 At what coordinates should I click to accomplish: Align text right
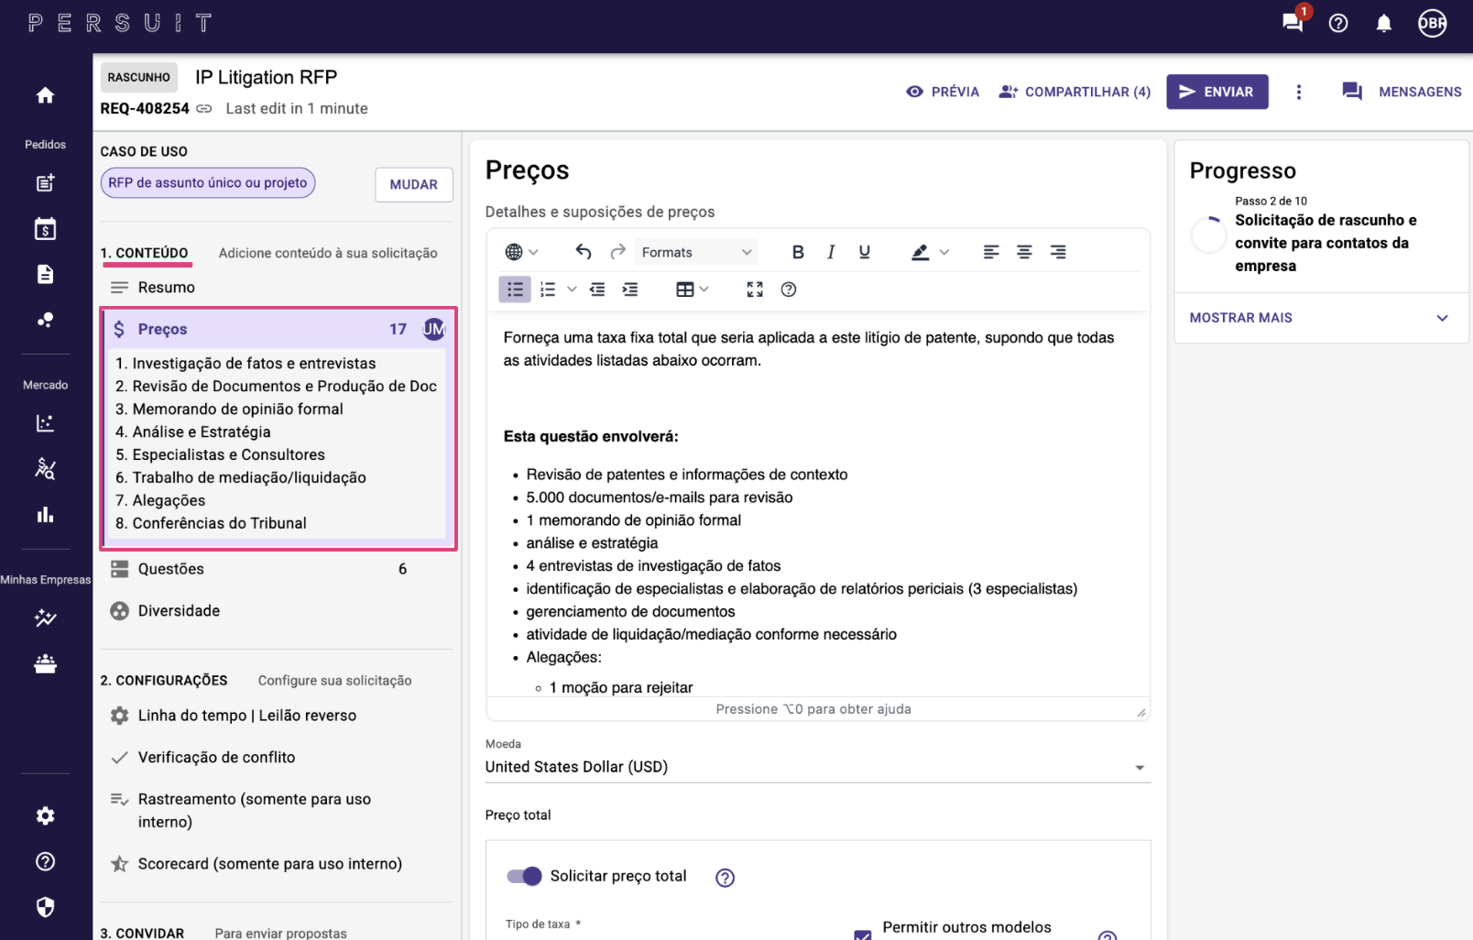coord(1058,252)
